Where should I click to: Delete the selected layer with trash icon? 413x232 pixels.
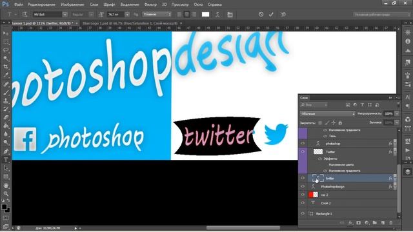pos(391,223)
